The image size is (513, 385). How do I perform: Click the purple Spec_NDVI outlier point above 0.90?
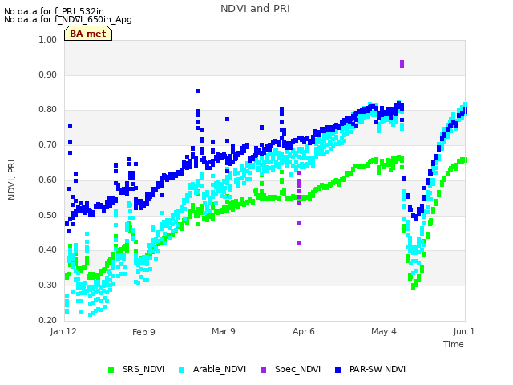pos(402,64)
